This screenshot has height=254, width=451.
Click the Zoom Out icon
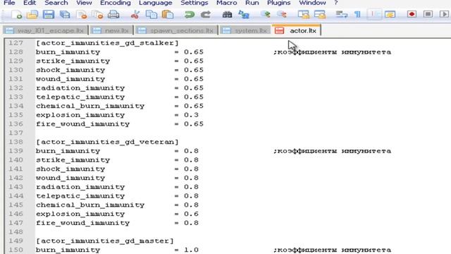[x=281, y=14]
